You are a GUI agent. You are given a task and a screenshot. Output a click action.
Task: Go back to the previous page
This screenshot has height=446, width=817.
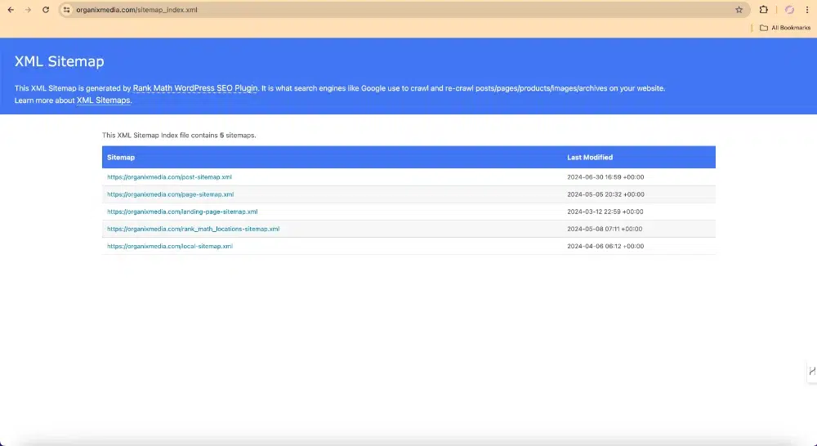(11, 10)
